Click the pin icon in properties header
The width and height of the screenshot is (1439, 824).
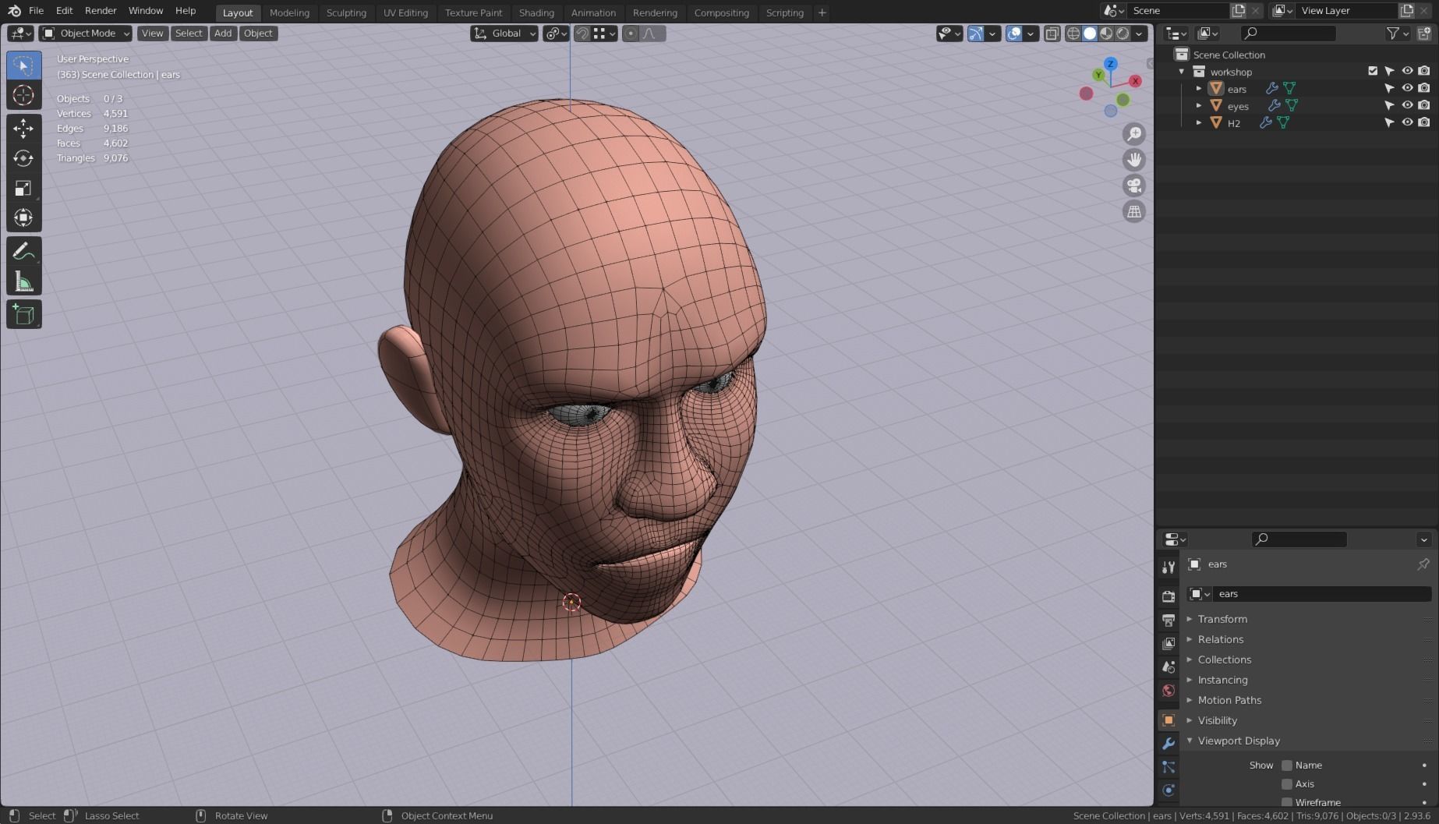pyautogui.click(x=1423, y=564)
